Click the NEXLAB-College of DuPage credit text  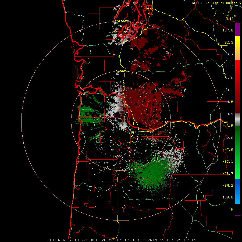[x=215, y=3]
